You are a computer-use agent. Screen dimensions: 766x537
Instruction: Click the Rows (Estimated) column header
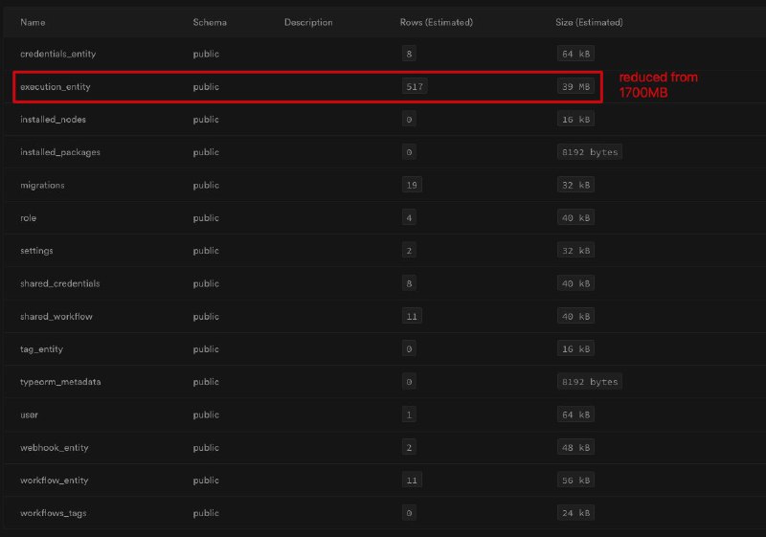coord(436,22)
